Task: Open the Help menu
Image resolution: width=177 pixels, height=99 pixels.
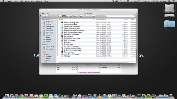Action: (46, 1)
